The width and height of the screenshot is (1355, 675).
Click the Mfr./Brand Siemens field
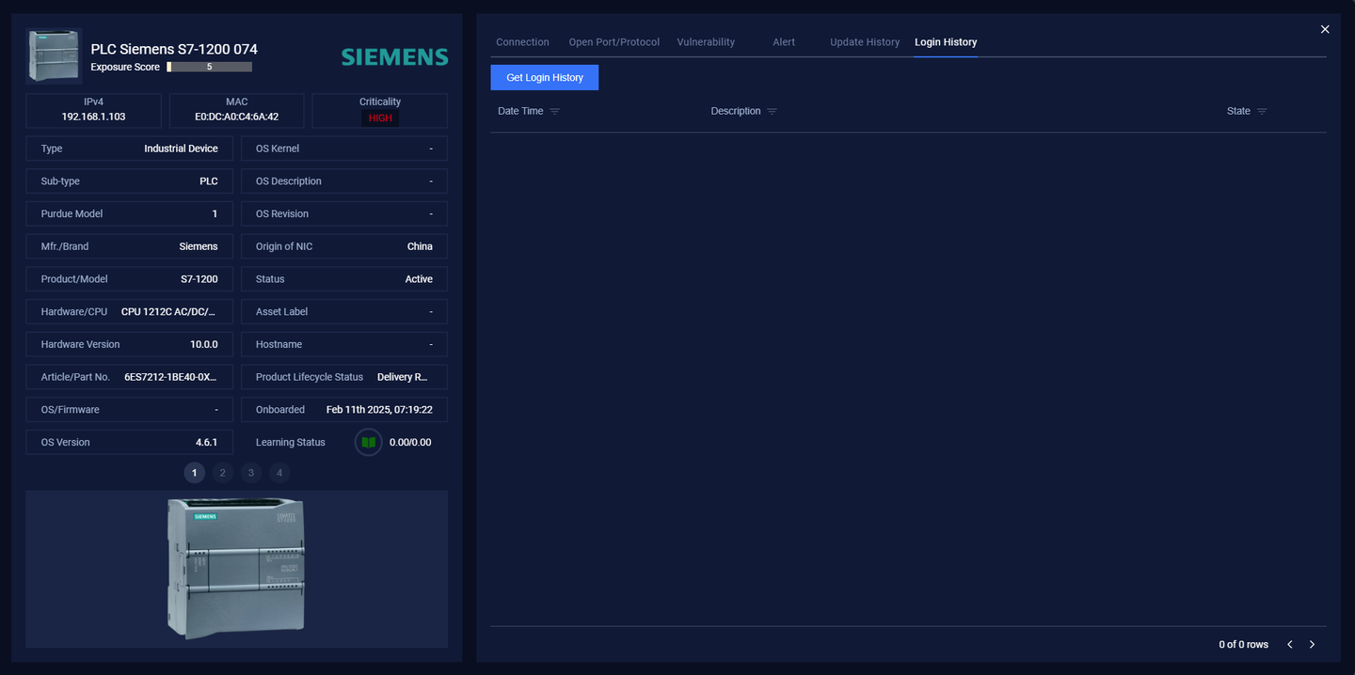[129, 246]
